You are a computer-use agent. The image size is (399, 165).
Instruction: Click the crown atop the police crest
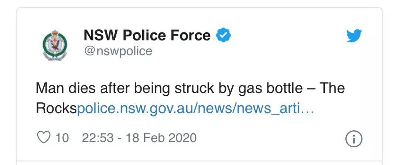[x=55, y=33]
